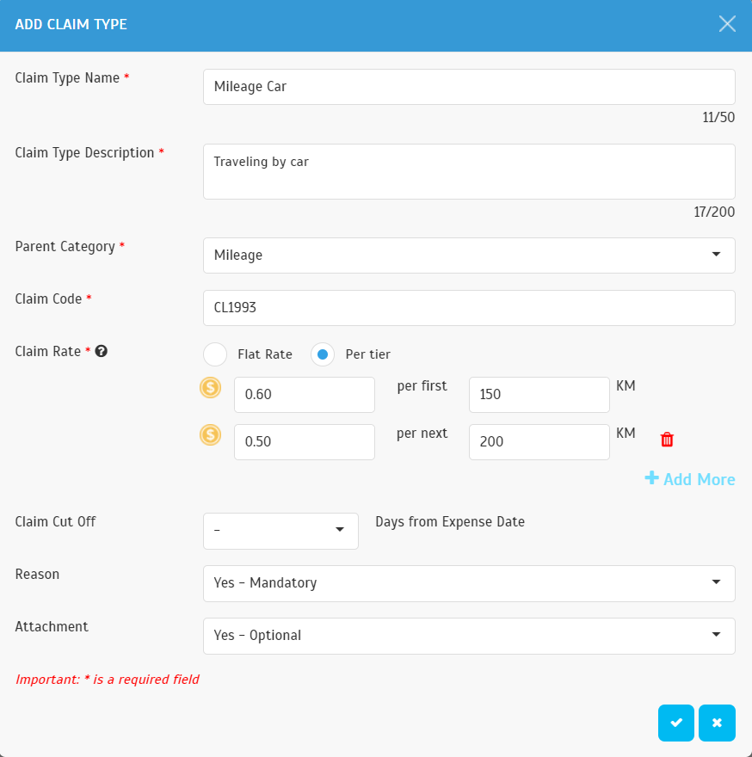Edit the 150 KM first tier field
Image resolution: width=752 pixels, height=757 pixels.
539,395
